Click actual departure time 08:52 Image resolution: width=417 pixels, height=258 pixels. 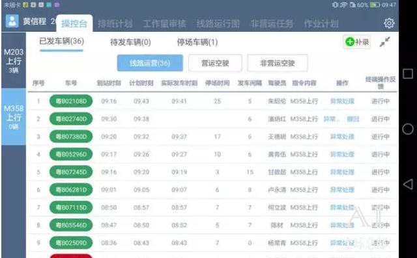(179, 226)
